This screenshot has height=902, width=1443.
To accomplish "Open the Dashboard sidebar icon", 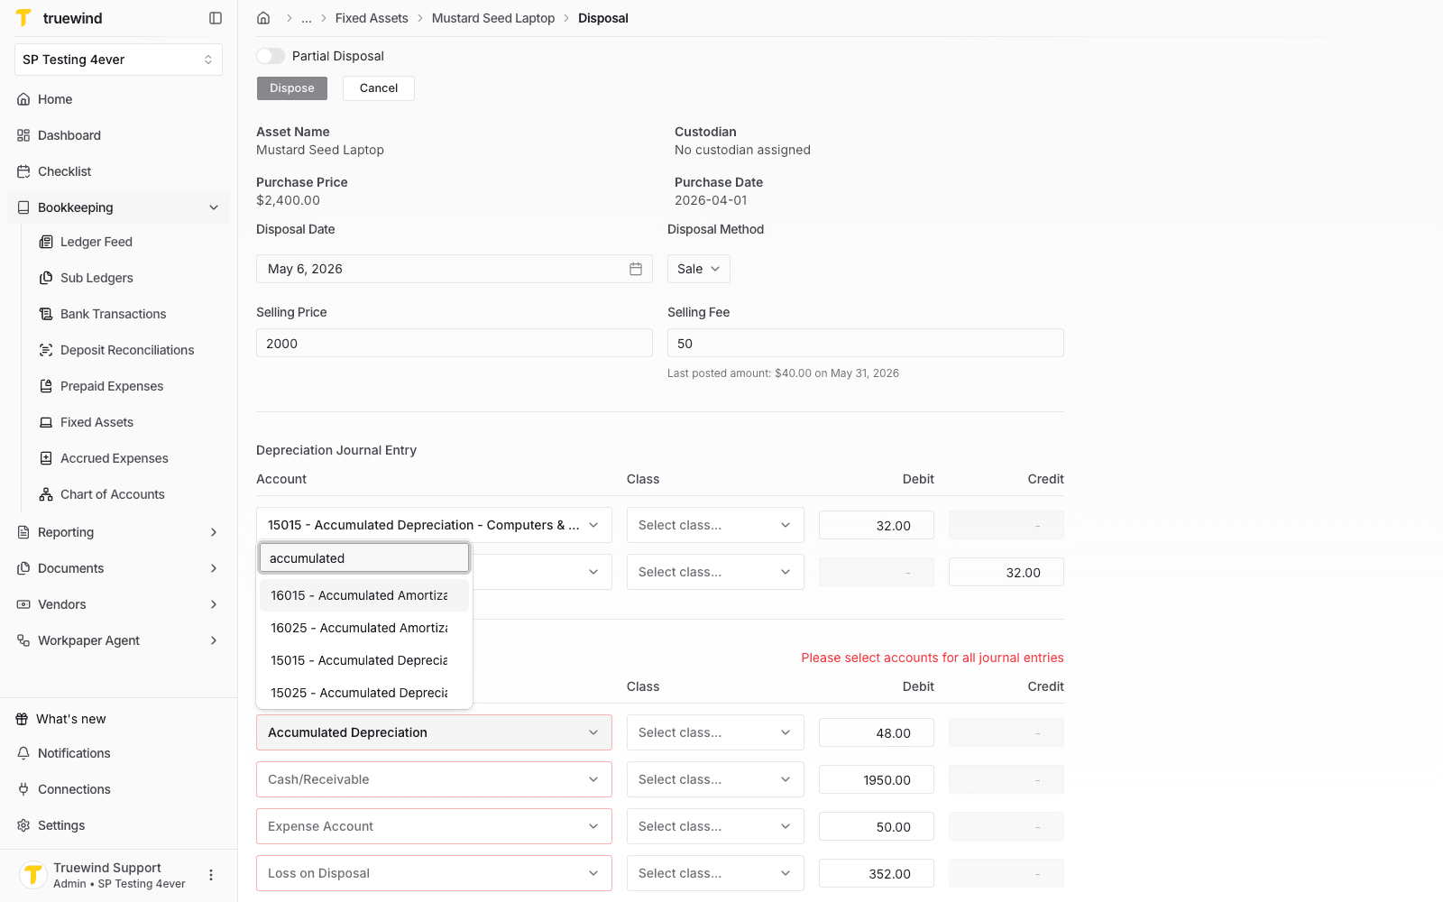I will (23, 135).
